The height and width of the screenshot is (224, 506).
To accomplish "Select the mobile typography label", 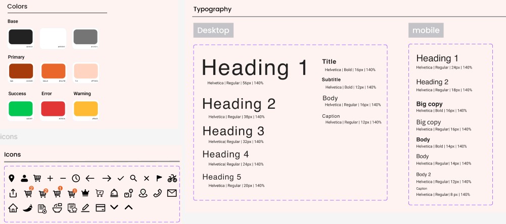I will [x=426, y=30].
